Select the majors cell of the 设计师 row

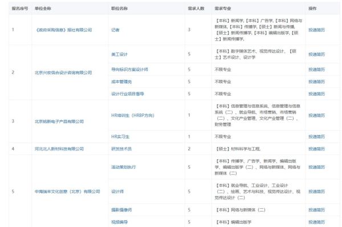[x=258, y=192]
